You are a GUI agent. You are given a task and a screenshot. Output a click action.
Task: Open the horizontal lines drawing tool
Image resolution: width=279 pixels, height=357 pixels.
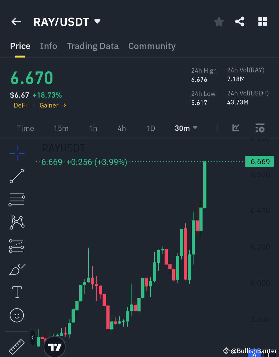coord(17,199)
